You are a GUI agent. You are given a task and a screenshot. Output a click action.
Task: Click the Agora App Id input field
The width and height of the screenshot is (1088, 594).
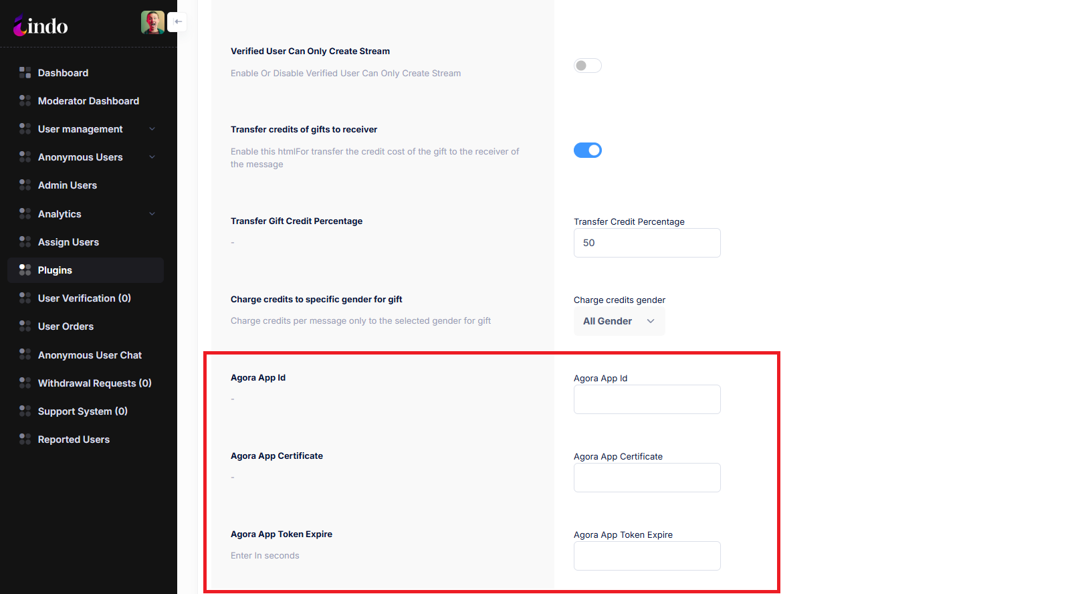(x=647, y=399)
